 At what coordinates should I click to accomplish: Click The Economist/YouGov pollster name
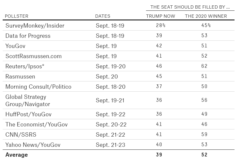[x=37, y=124]
